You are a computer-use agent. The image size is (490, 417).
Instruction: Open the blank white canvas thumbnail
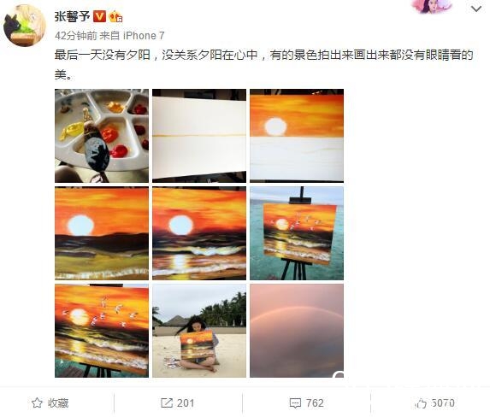click(x=199, y=136)
